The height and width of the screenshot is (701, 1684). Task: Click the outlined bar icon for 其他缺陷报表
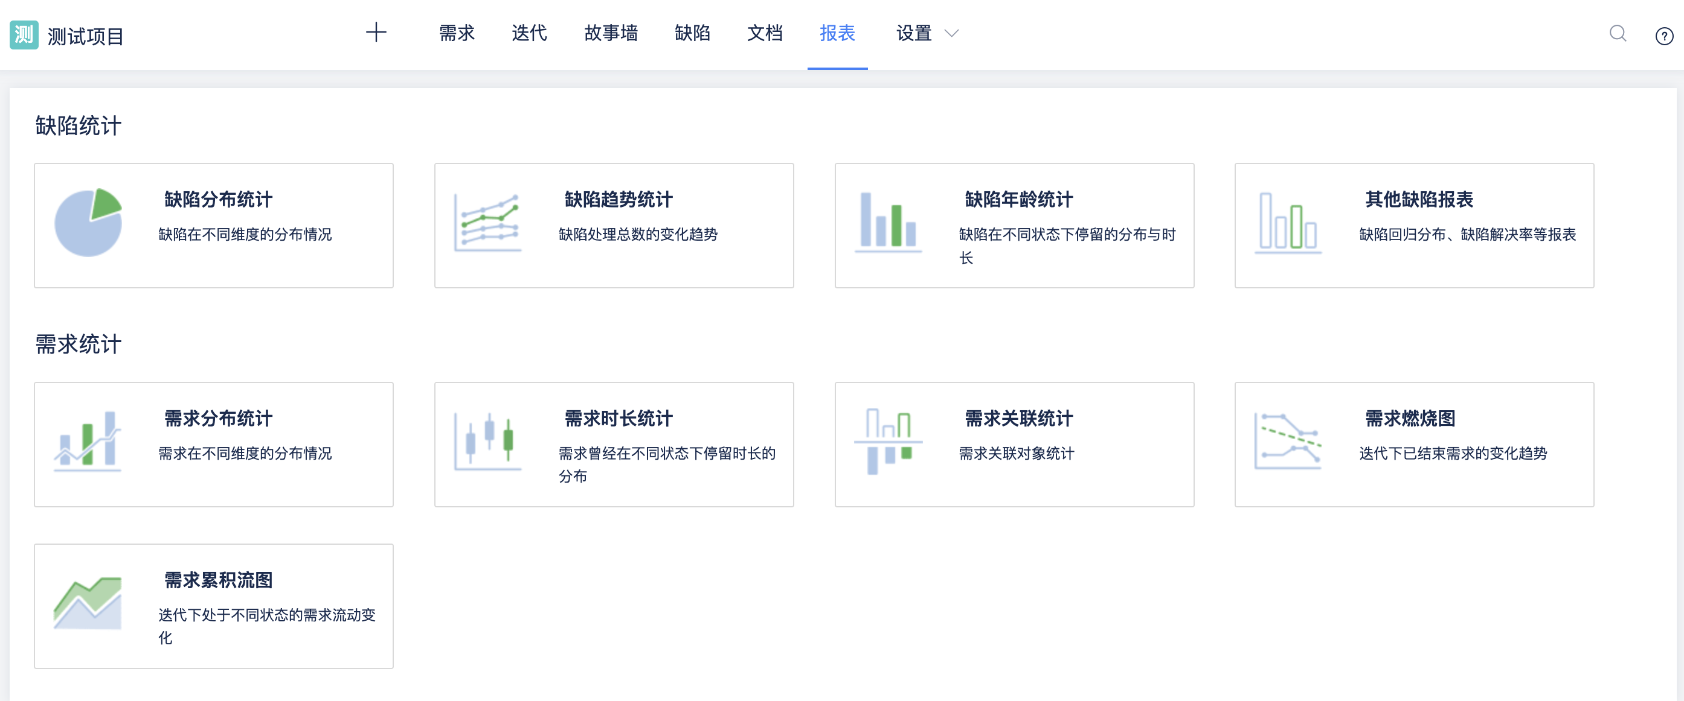[1288, 223]
